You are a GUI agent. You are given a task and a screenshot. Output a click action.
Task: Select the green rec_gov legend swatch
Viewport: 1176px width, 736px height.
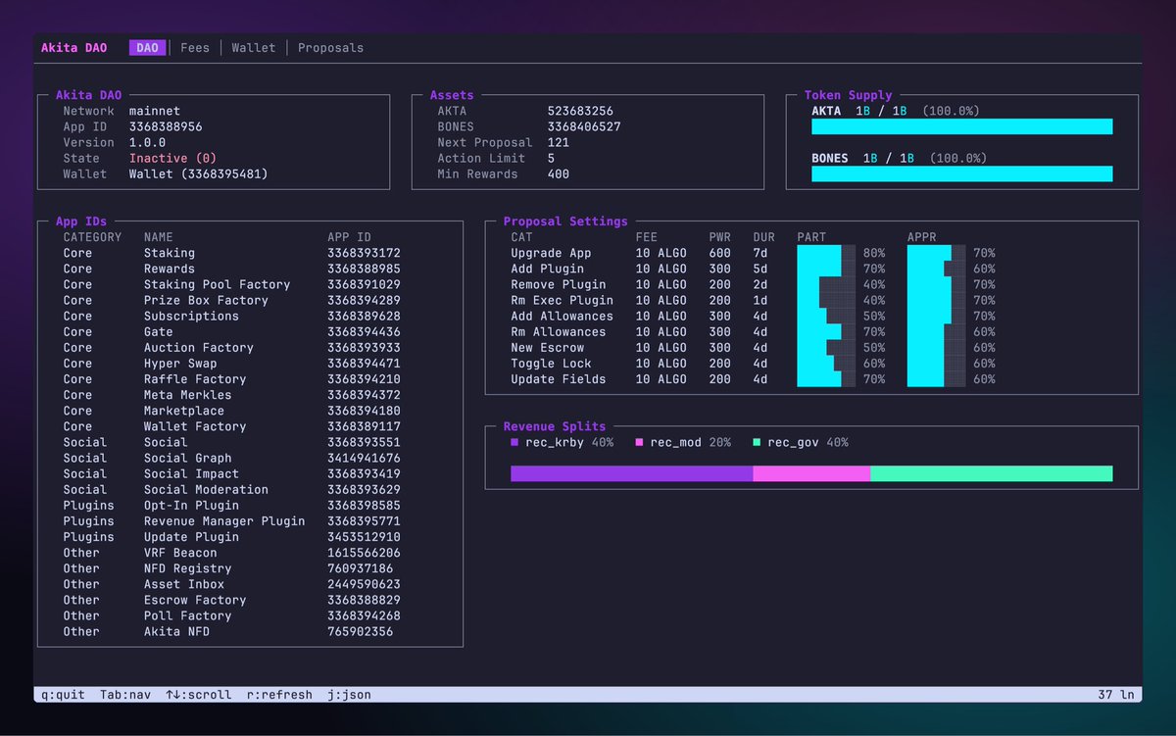755,442
